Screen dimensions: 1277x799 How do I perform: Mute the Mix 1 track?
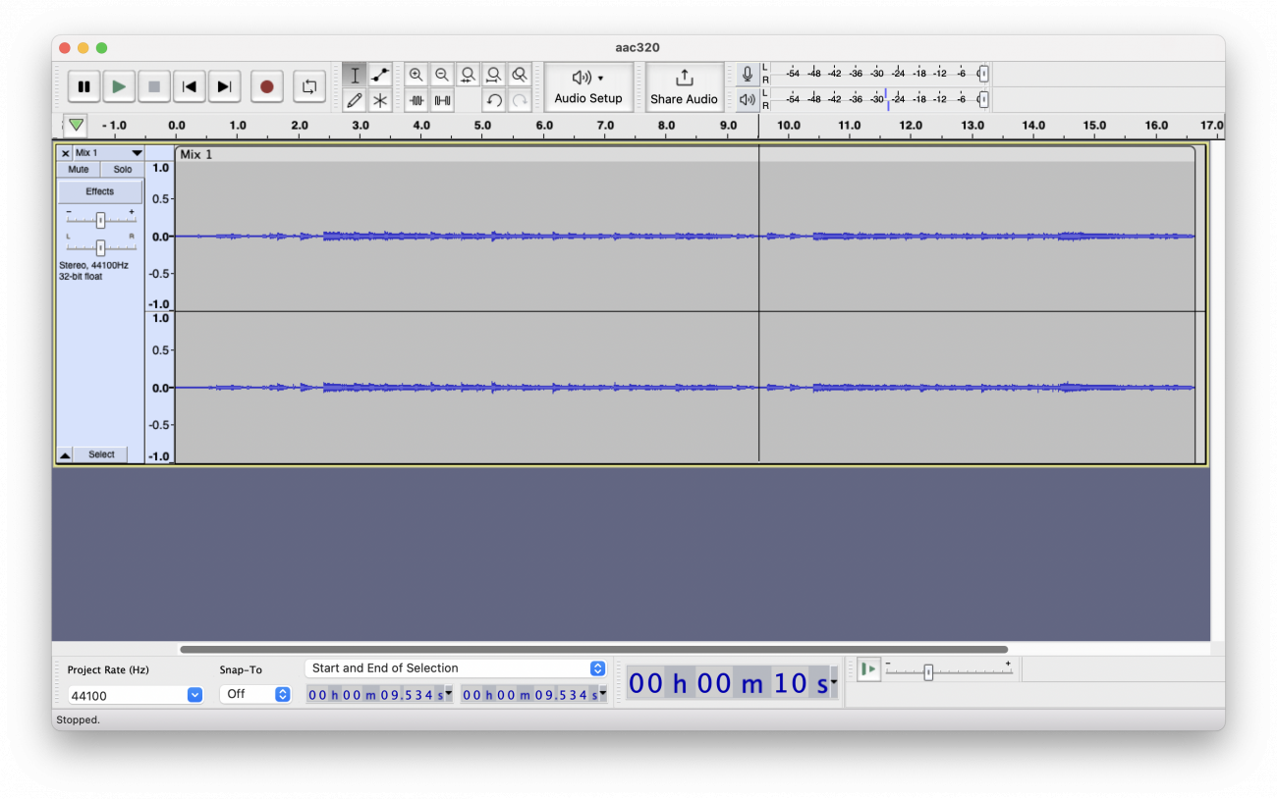click(79, 170)
